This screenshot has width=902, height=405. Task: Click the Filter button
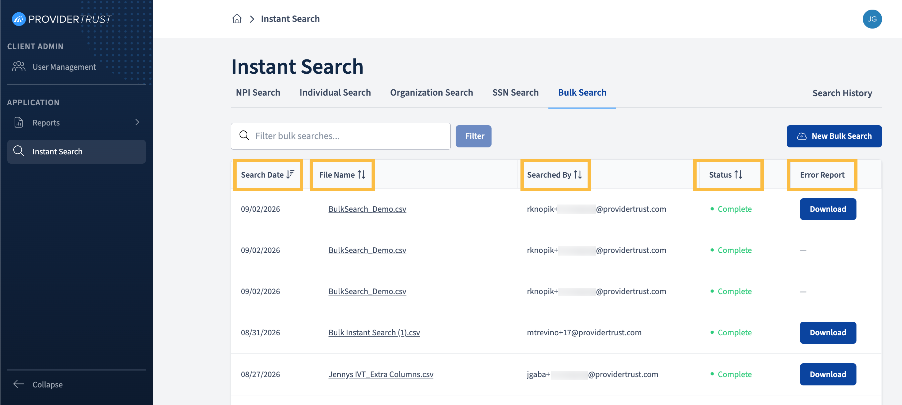tap(473, 136)
